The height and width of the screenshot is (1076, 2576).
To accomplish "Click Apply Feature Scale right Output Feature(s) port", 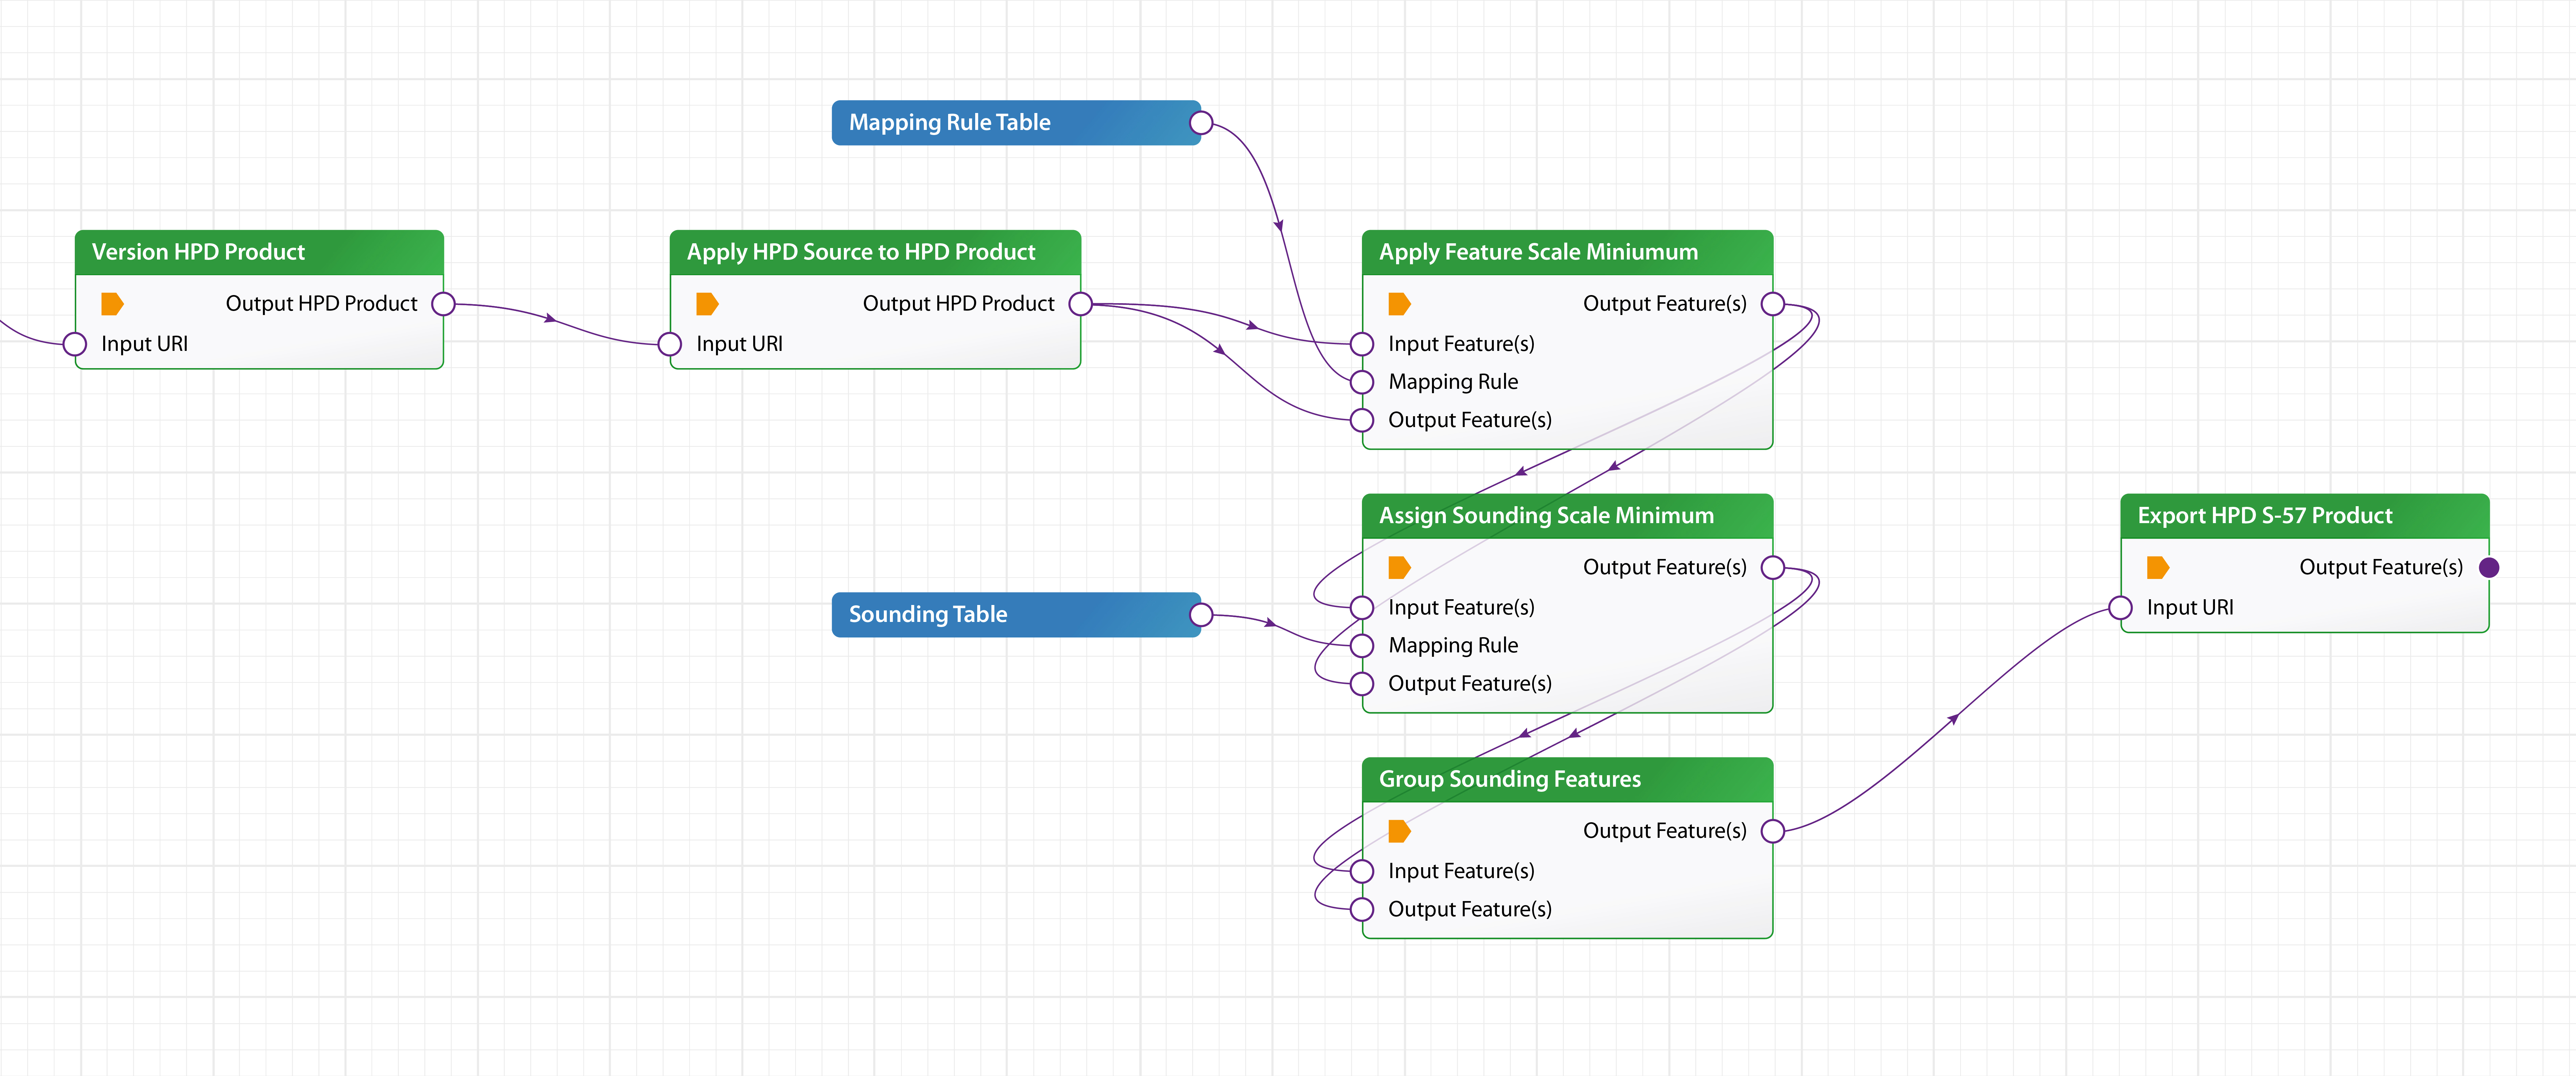I will point(1773,304).
